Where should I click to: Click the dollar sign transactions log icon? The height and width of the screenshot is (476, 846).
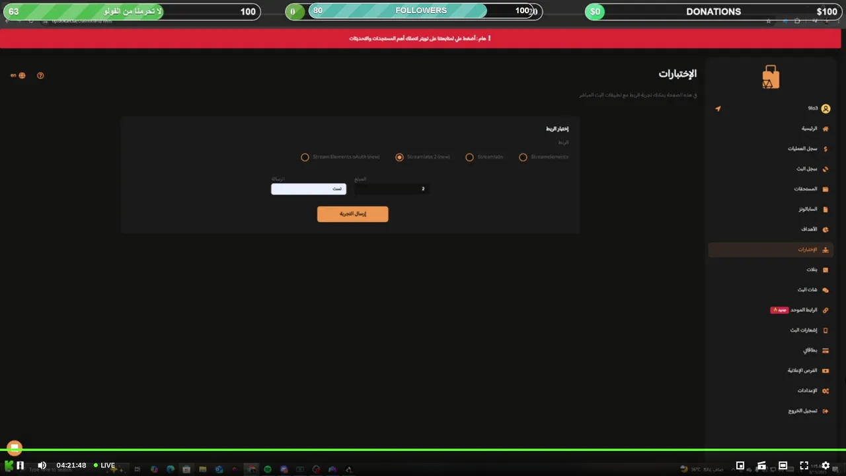tap(826, 149)
